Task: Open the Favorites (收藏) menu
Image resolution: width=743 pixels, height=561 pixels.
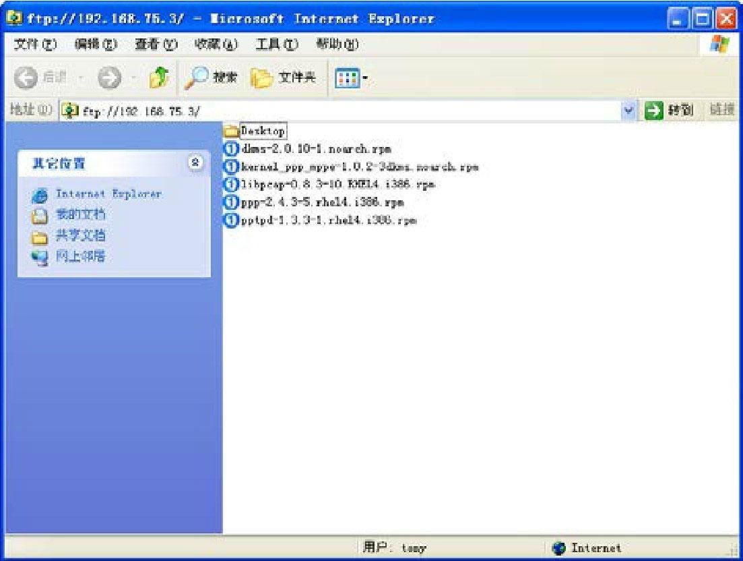Action: tap(216, 45)
